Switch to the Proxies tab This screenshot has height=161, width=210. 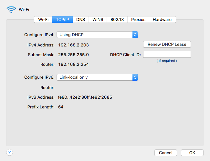tap(138, 20)
